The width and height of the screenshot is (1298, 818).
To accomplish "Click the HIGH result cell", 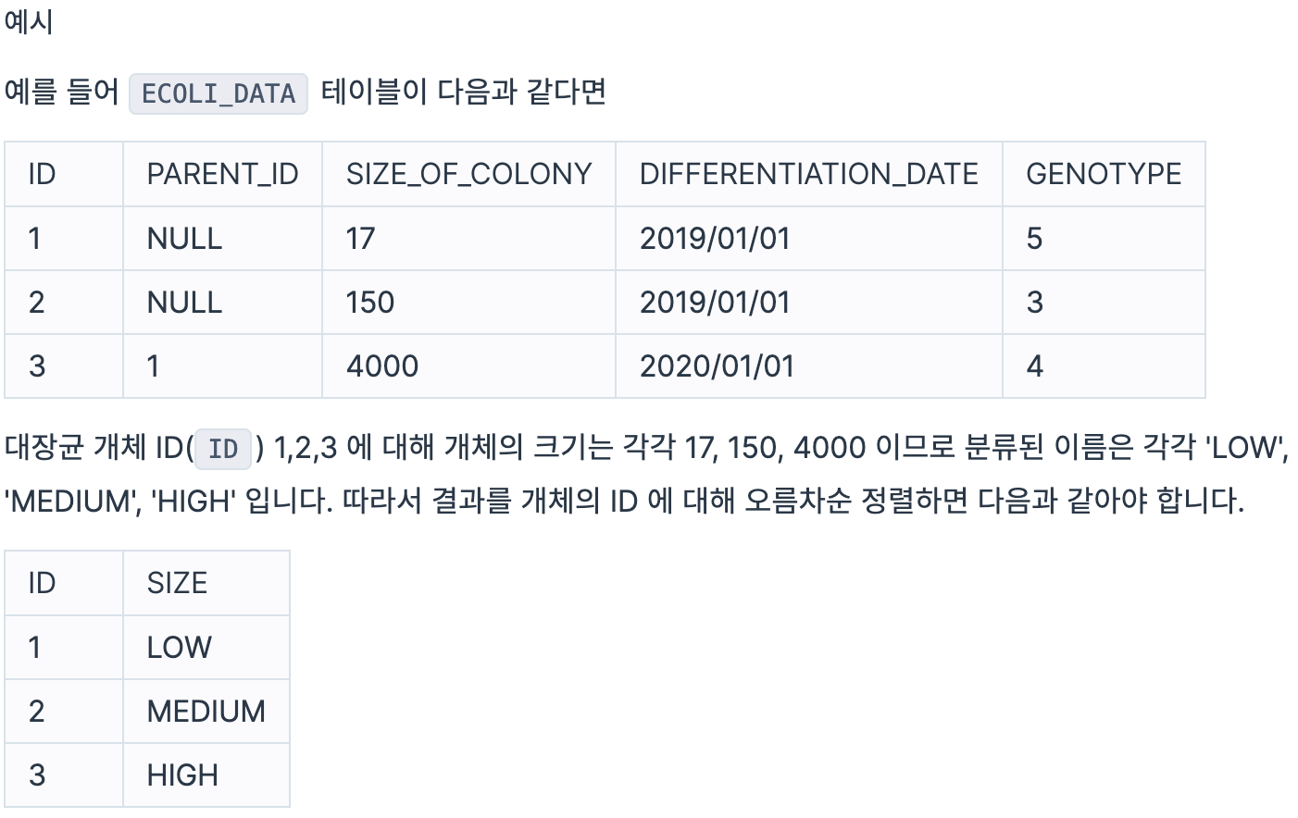I will (x=206, y=775).
